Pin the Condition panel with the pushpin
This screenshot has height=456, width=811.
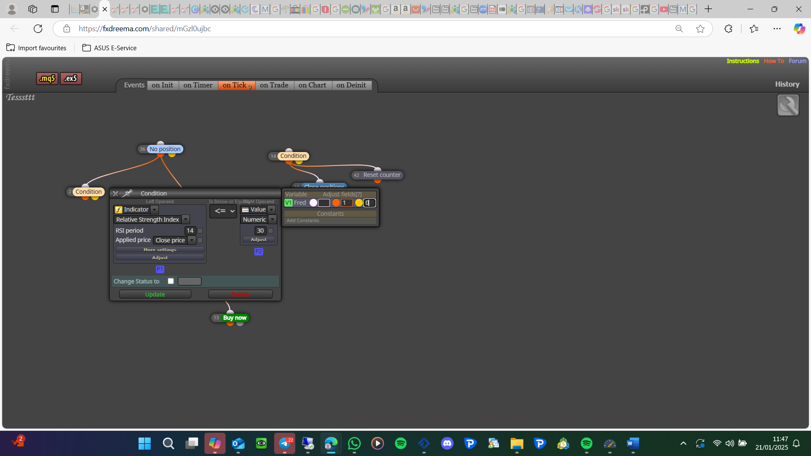coord(127,193)
